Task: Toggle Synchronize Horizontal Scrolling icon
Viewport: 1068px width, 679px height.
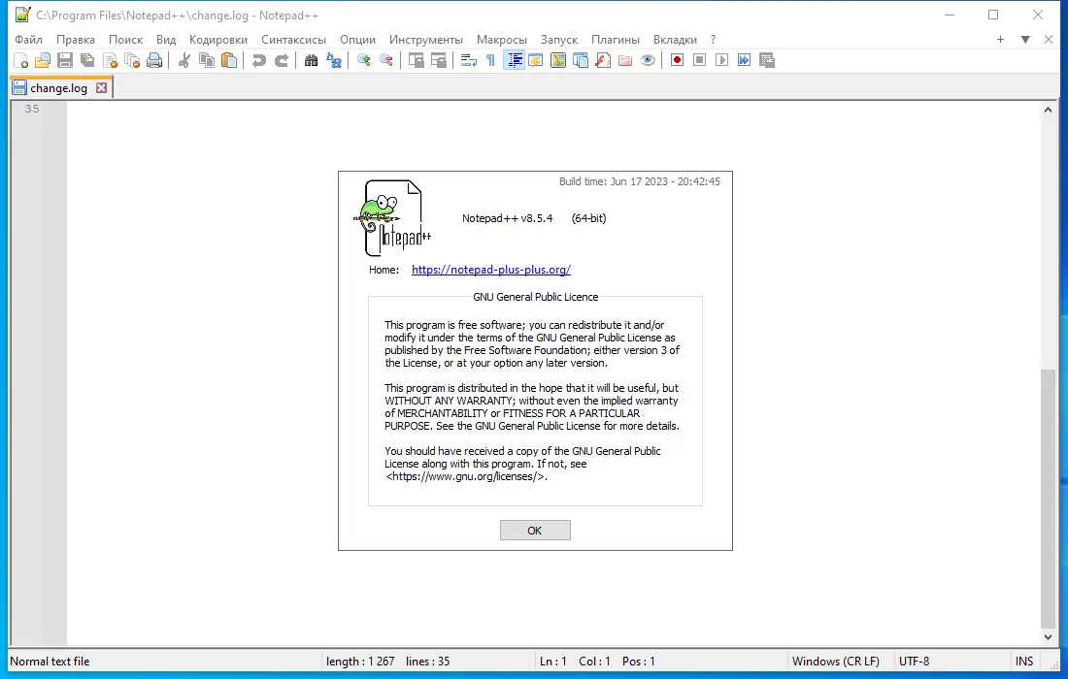Action: pyautogui.click(x=439, y=60)
